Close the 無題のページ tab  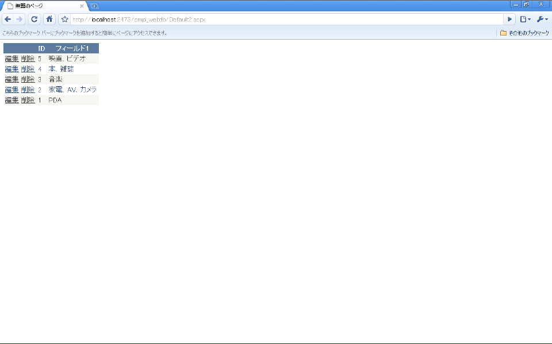click(x=82, y=6)
